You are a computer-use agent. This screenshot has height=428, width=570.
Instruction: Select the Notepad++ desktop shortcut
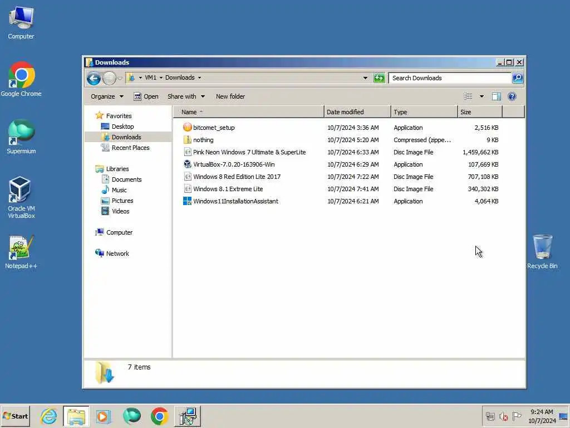[x=21, y=252]
